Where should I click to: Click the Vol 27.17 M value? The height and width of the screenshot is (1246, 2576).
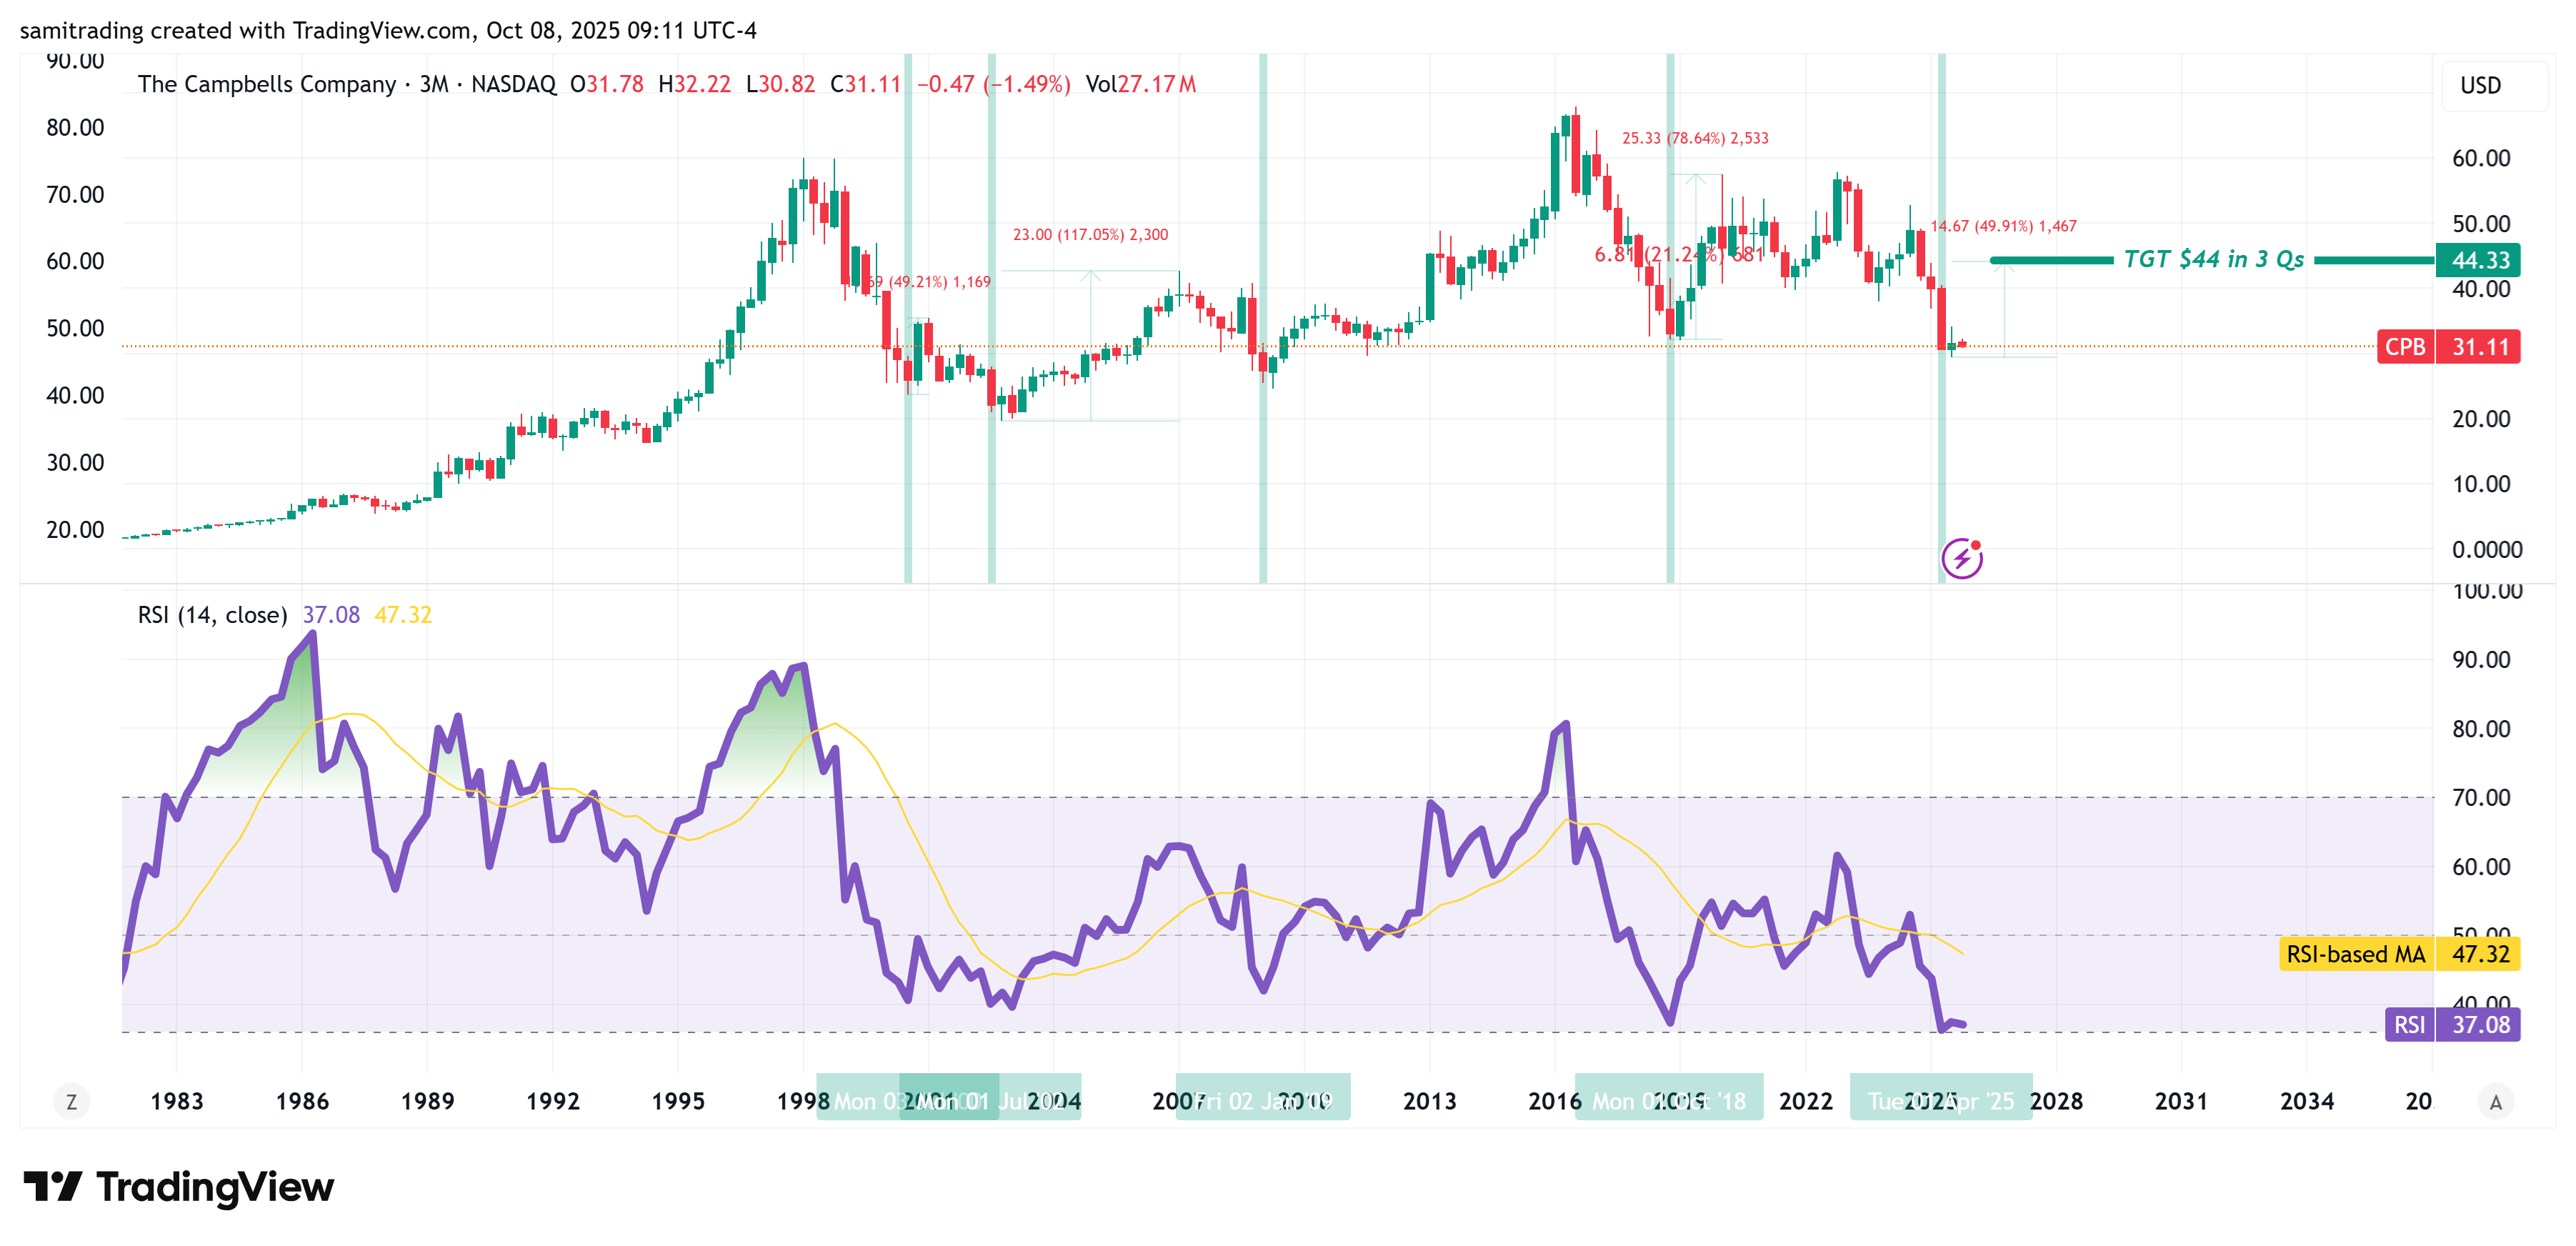1141,84
